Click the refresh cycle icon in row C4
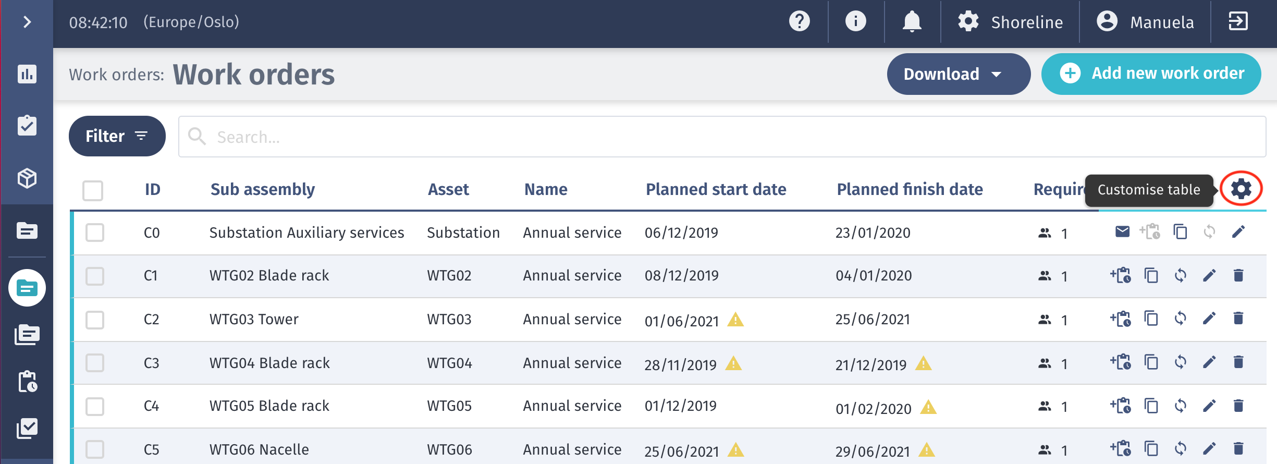This screenshot has width=1277, height=464. click(x=1180, y=406)
